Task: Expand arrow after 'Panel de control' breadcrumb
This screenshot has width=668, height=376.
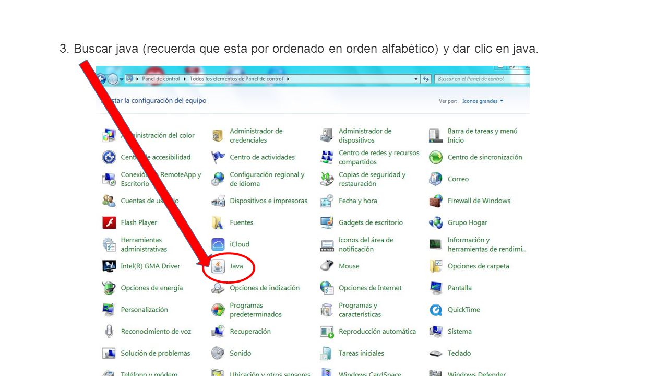Action: (185, 79)
